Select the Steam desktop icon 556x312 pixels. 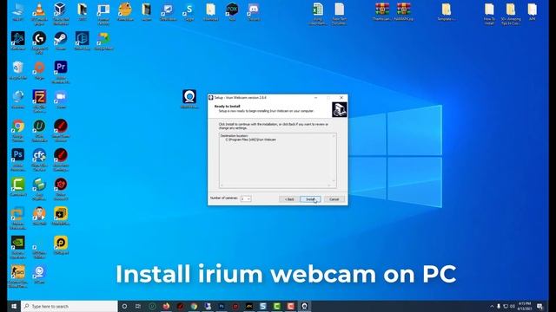pyautogui.click(x=61, y=41)
